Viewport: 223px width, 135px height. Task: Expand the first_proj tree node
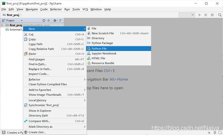[x=2, y=25]
